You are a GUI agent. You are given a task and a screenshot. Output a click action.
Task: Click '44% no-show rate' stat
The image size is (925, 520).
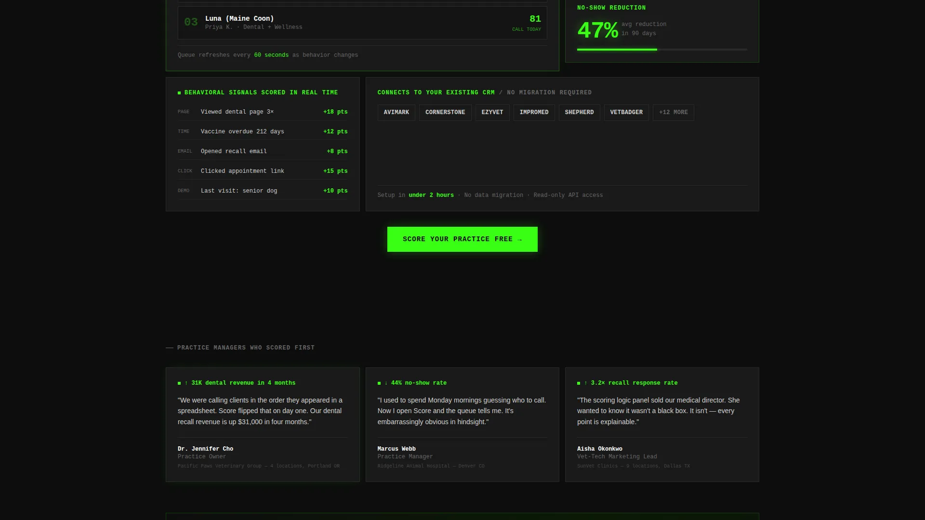419,383
